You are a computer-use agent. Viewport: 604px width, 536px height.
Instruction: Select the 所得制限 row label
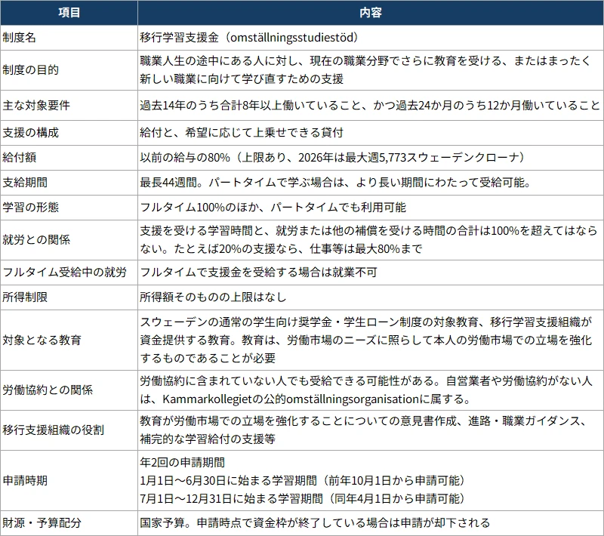pos(69,297)
